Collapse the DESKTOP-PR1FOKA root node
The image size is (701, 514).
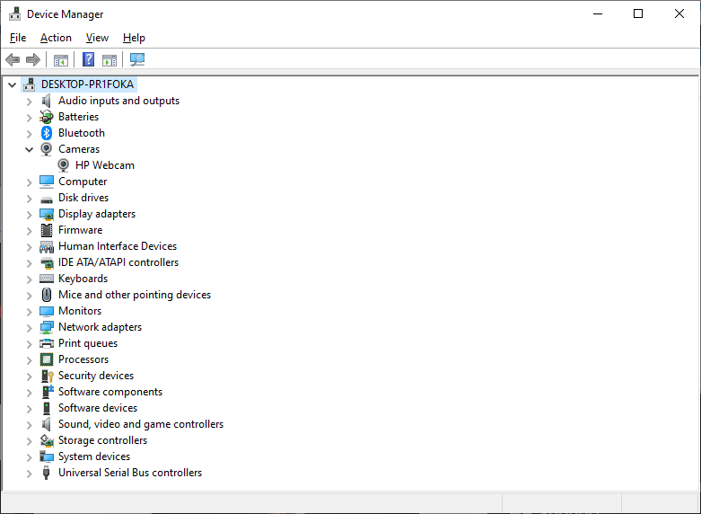(12, 84)
